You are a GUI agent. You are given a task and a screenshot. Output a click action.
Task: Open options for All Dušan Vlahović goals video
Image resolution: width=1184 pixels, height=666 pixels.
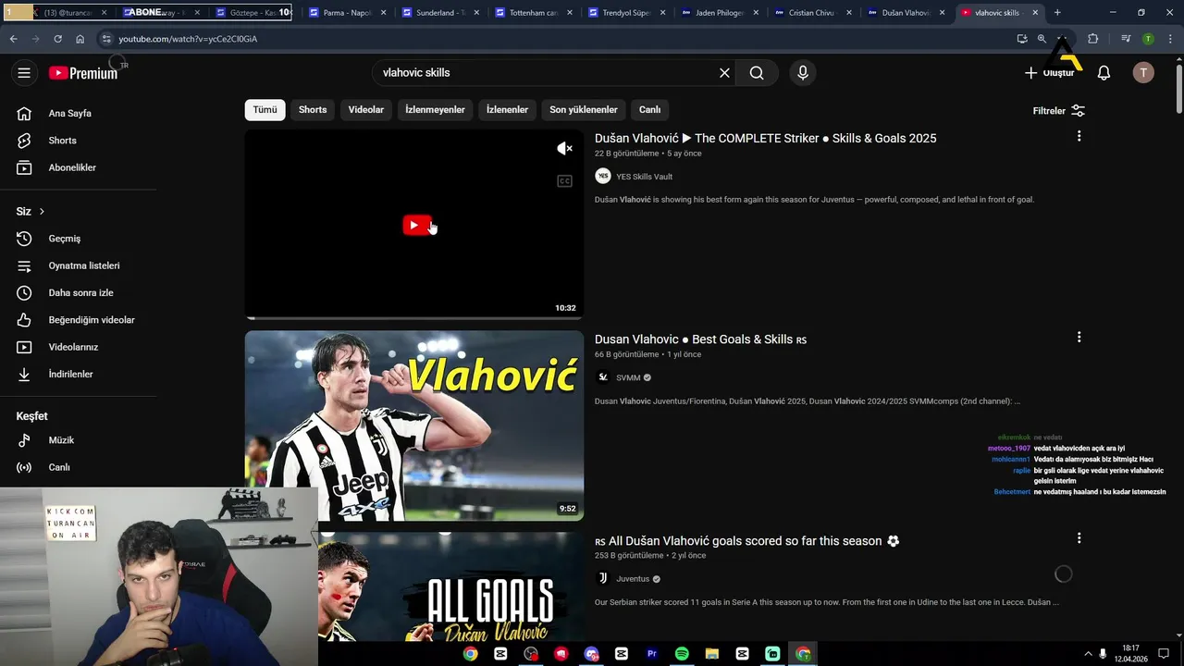(x=1079, y=538)
